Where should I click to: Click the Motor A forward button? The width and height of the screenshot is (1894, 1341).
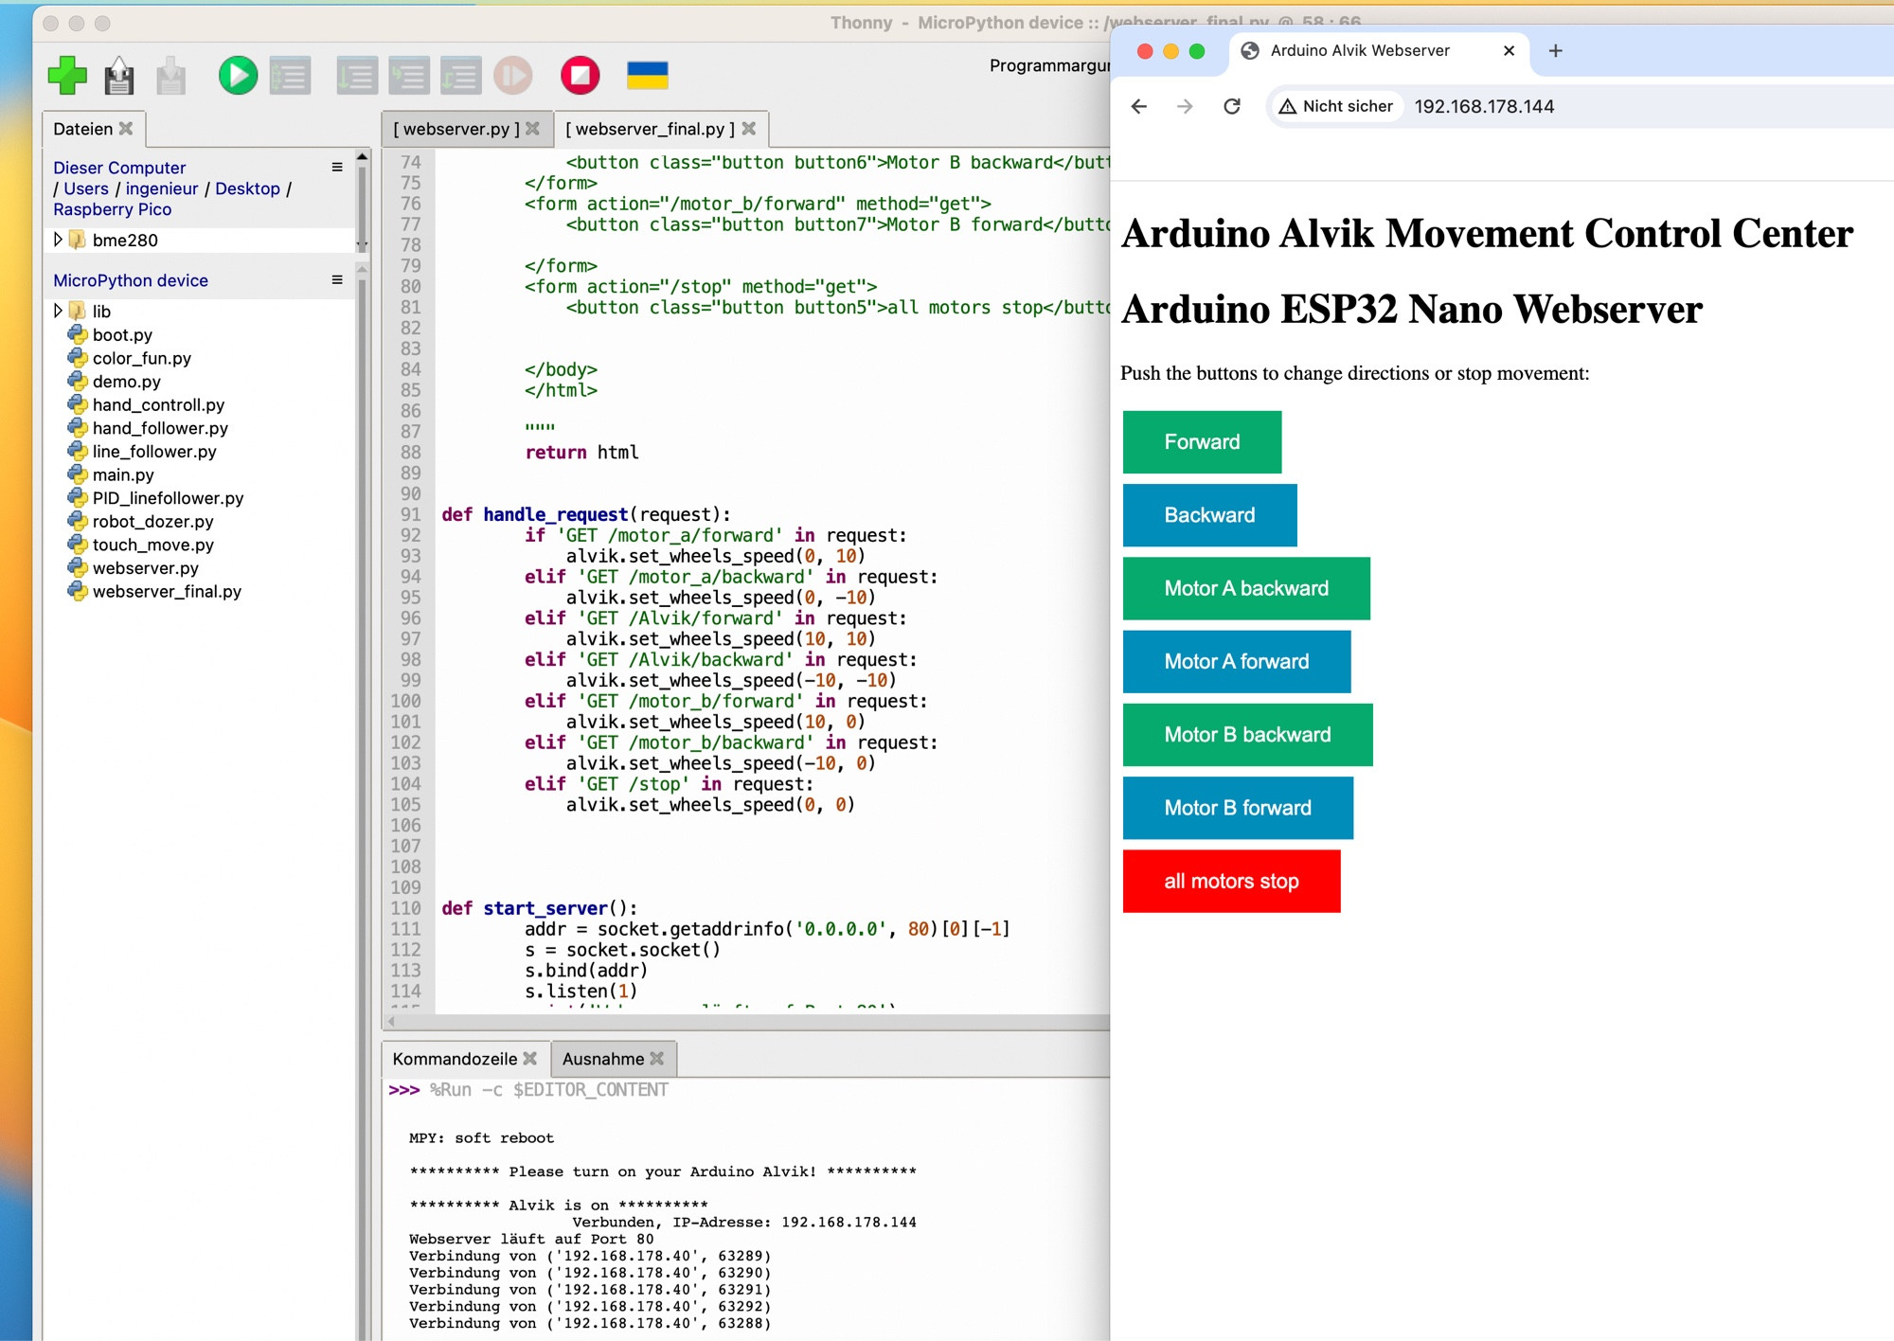point(1237,661)
